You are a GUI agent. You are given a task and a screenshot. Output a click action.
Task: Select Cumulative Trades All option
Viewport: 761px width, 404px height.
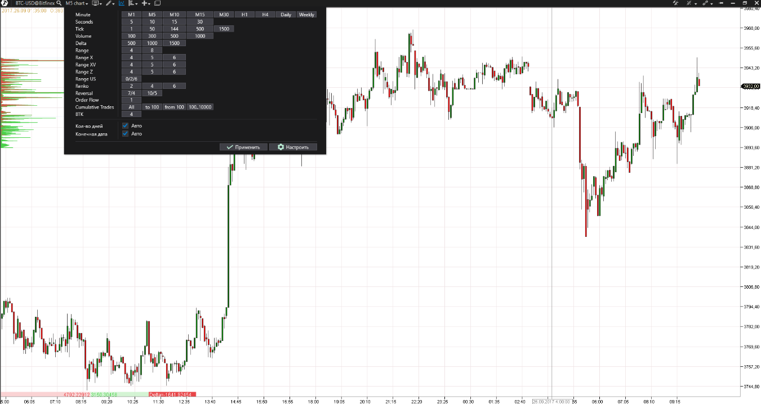coord(131,107)
